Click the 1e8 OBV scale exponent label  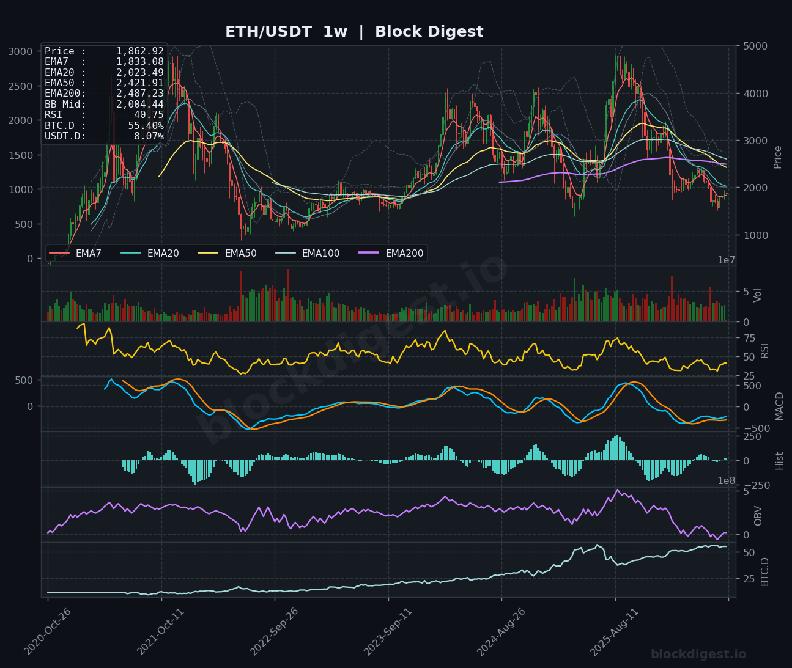coord(727,481)
